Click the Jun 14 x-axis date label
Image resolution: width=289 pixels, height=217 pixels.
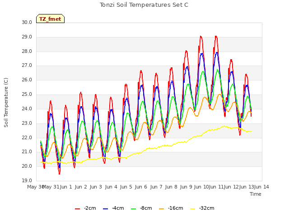click(261, 187)
